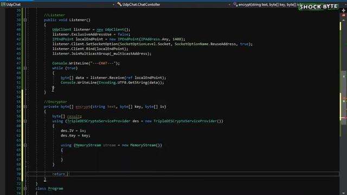347x195 pixels.
Task: Click JoinMulticastGroup method call
Action: 91,54
